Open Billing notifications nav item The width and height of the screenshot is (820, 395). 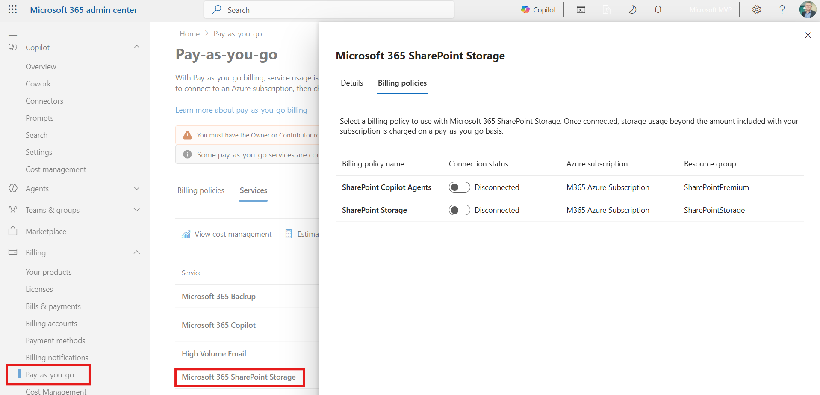pyautogui.click(x=57, y=358)
